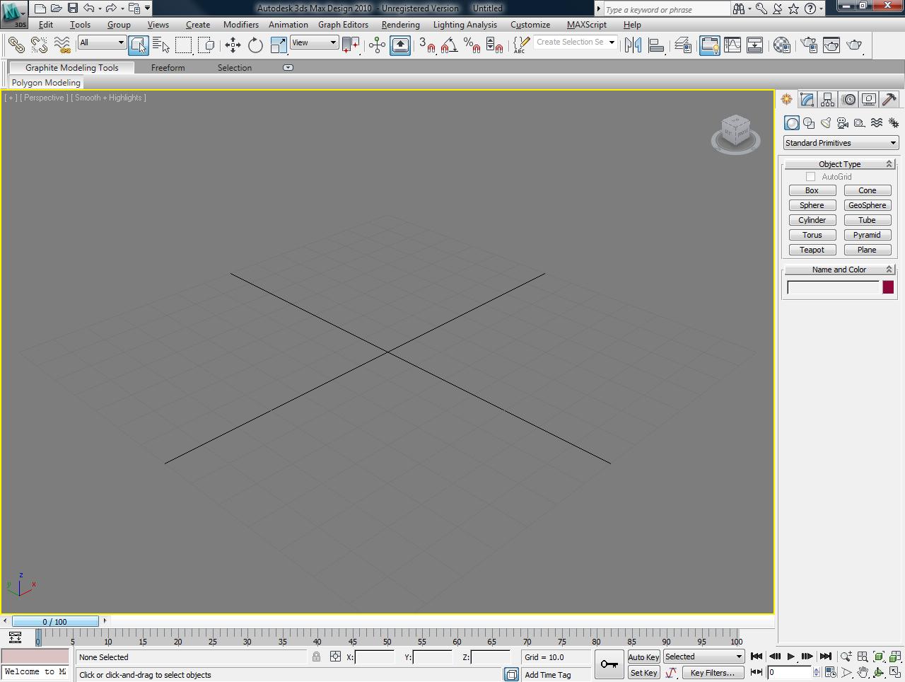
Task: Open the Utilities panel hammer icon
Action: 889,100
